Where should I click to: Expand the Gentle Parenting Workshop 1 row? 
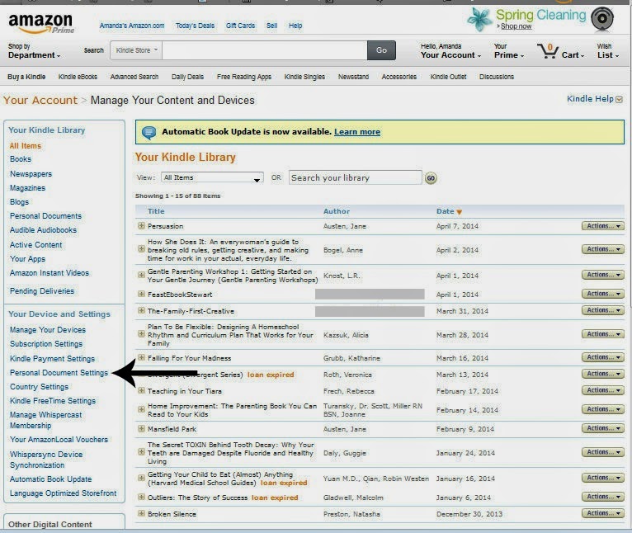pos(141,275)
